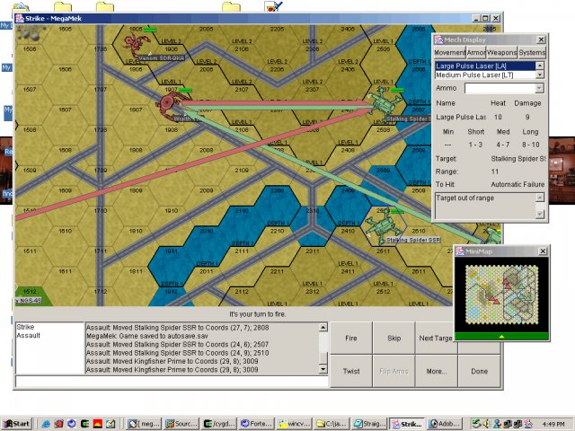Switch to Sourc... taskbar window

point(181,424)
